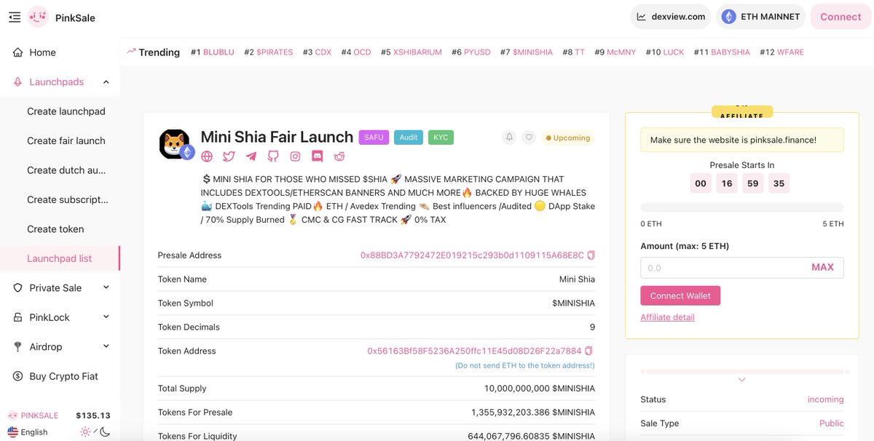Collapse sidebar with the hamburger menu icon
The width and height of the screenshot is (874, 441).
click(x=15, y=17)
